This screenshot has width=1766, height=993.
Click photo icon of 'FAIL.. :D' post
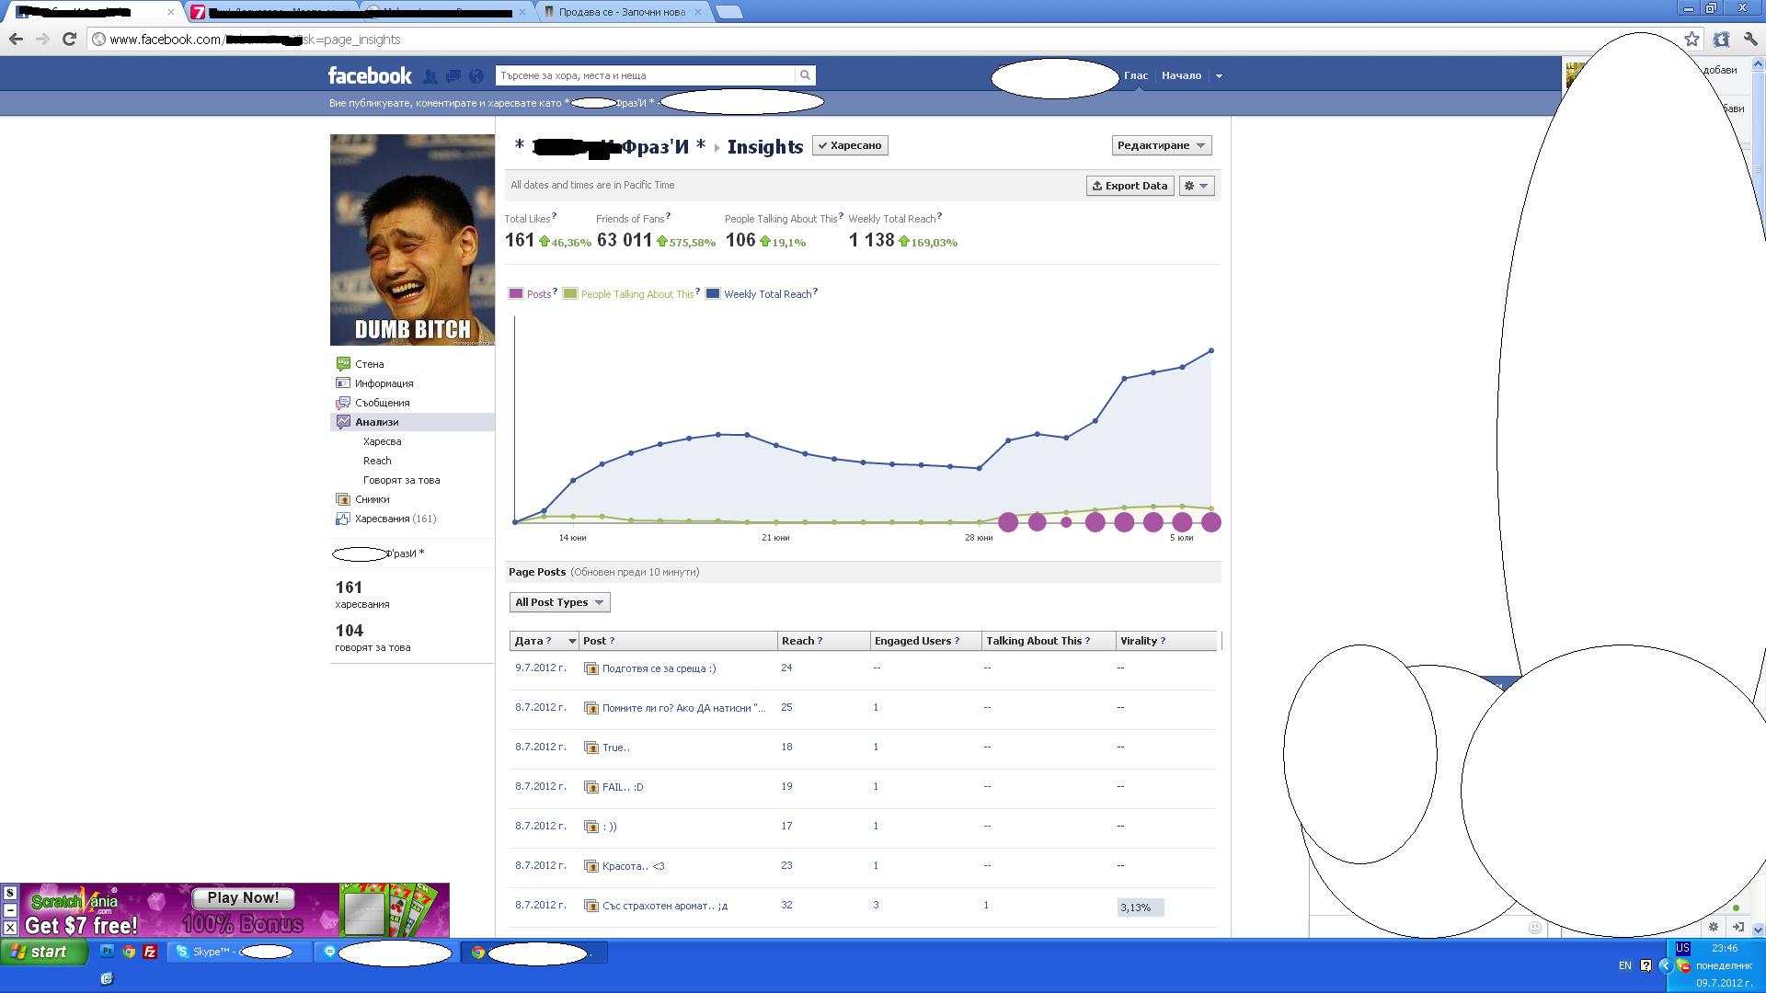tap(591, 787)
